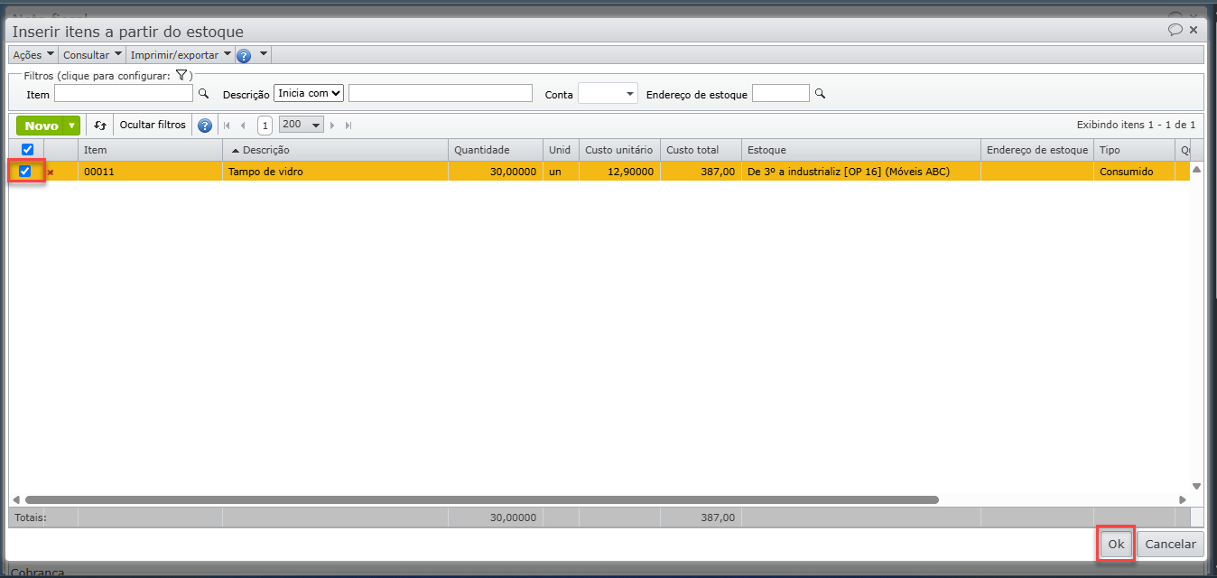Sort by the Descrição column header
This screenshot has height=578, width=1217.
335,150
